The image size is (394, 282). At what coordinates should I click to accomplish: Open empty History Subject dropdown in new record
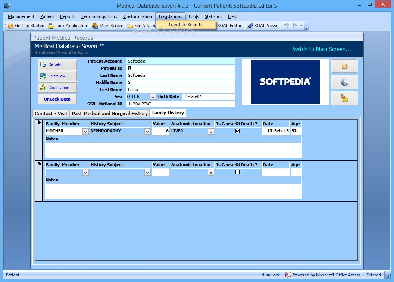pyautogui.click(x=147, y=172)
